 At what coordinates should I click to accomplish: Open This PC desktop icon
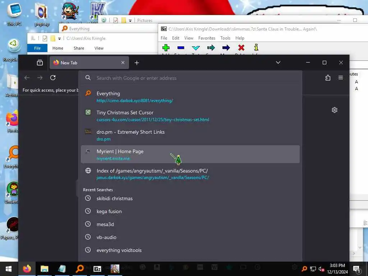coord(14,14)
